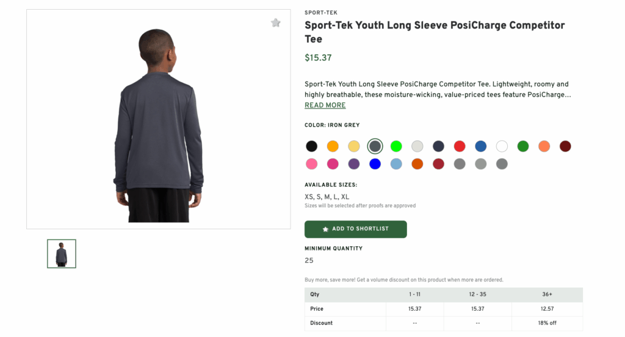Choose the black color swatch
The height and width of the screenshot is (337, 625).
click(x=311, y=146)
